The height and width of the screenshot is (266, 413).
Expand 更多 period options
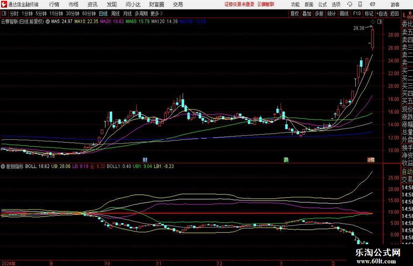point(156,14)
